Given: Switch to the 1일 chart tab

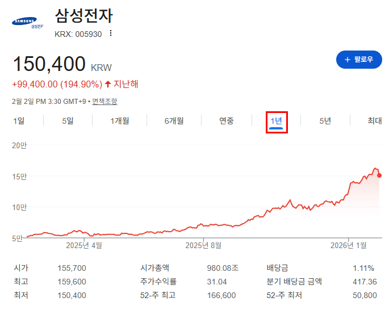Looking at the screenshot, I should tap(19, 121).
